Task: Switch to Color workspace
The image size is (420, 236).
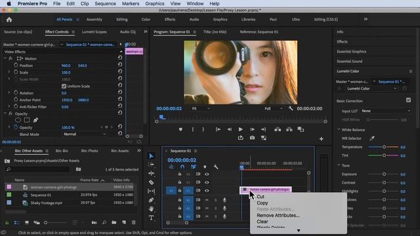Action: [146, 19]
